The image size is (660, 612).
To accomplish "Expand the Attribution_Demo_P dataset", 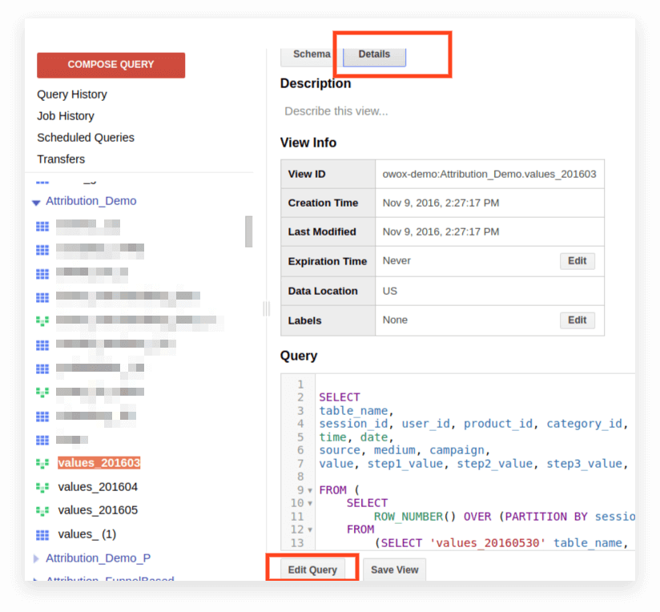I will coord(36,558).
